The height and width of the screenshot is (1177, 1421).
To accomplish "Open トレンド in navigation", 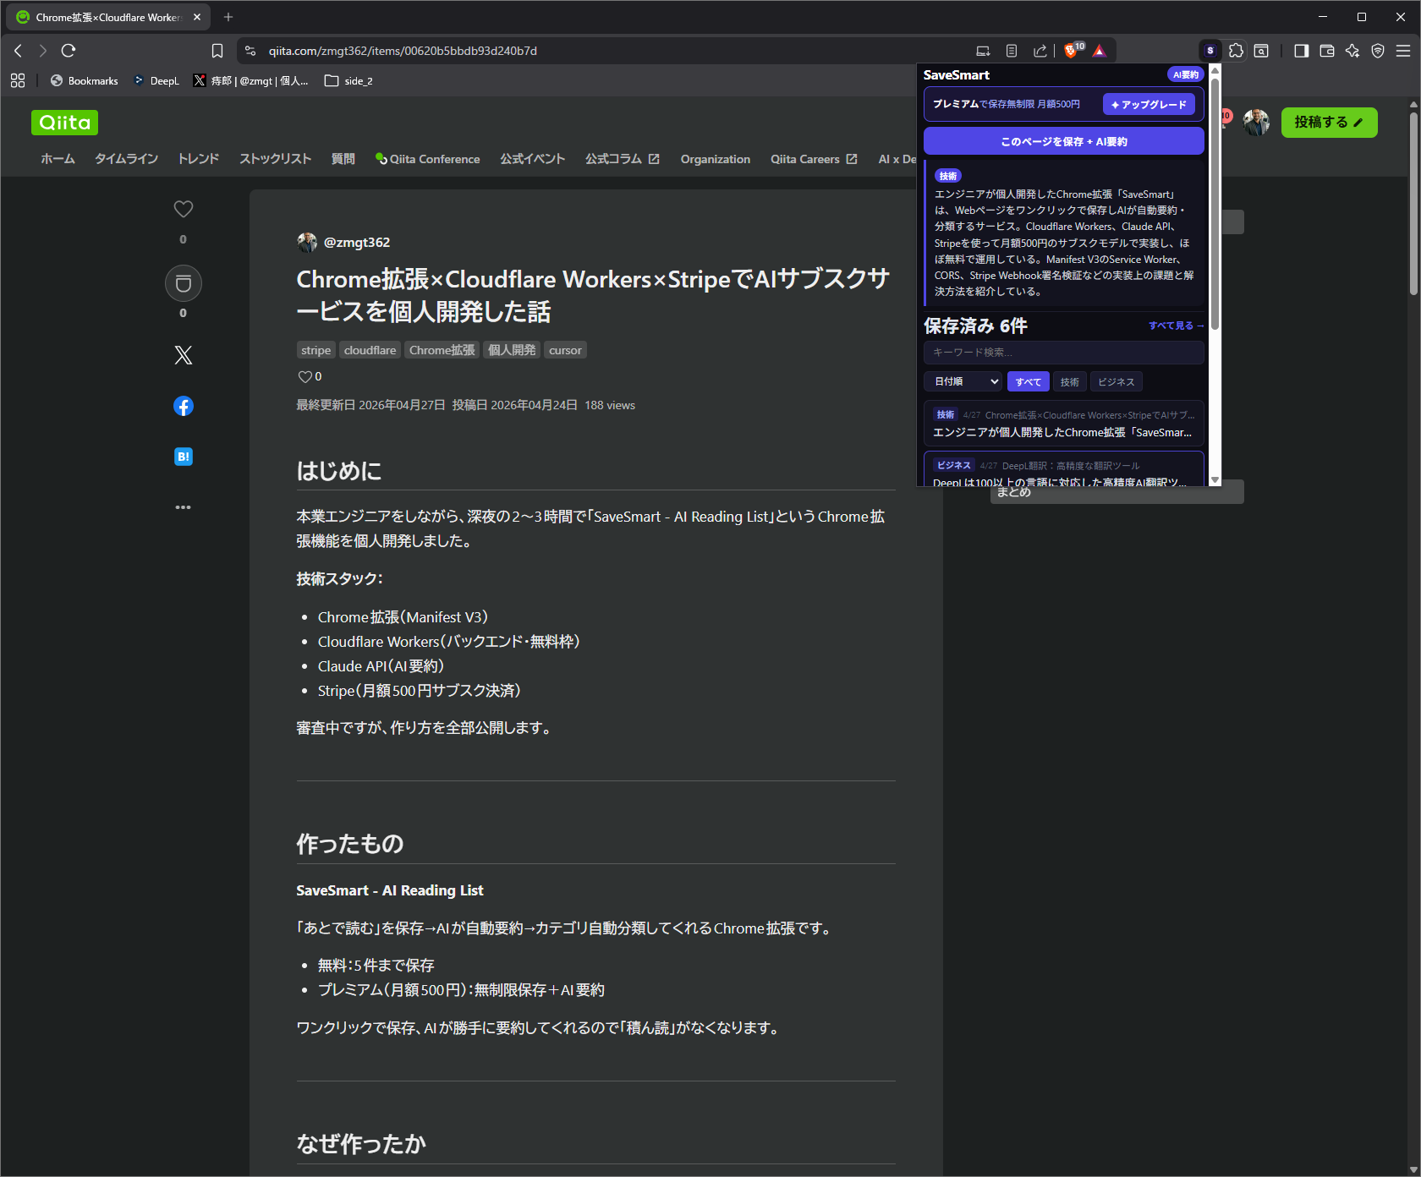I will 199,159.
